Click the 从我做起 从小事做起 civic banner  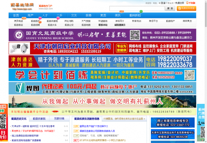point(103,101)
